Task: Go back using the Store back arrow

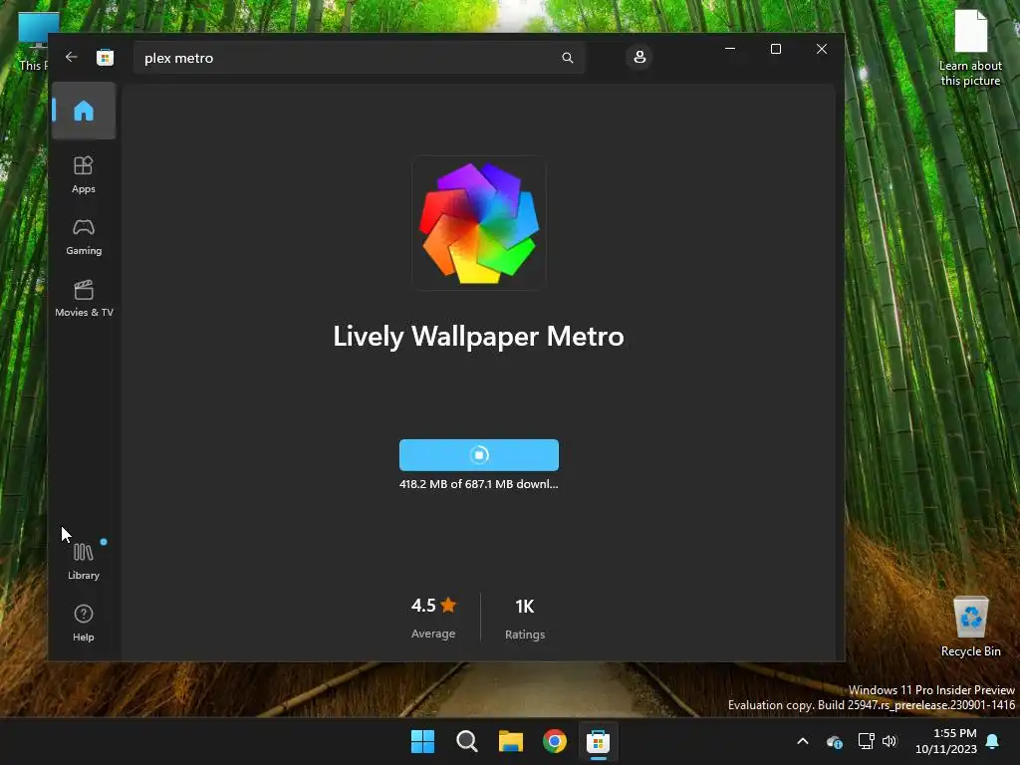Action: pos(71,57)
